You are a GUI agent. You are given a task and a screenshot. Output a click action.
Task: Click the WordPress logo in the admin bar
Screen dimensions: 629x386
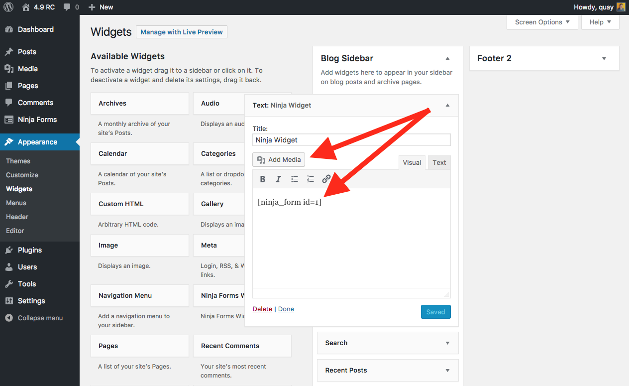[x=8, y=7]
